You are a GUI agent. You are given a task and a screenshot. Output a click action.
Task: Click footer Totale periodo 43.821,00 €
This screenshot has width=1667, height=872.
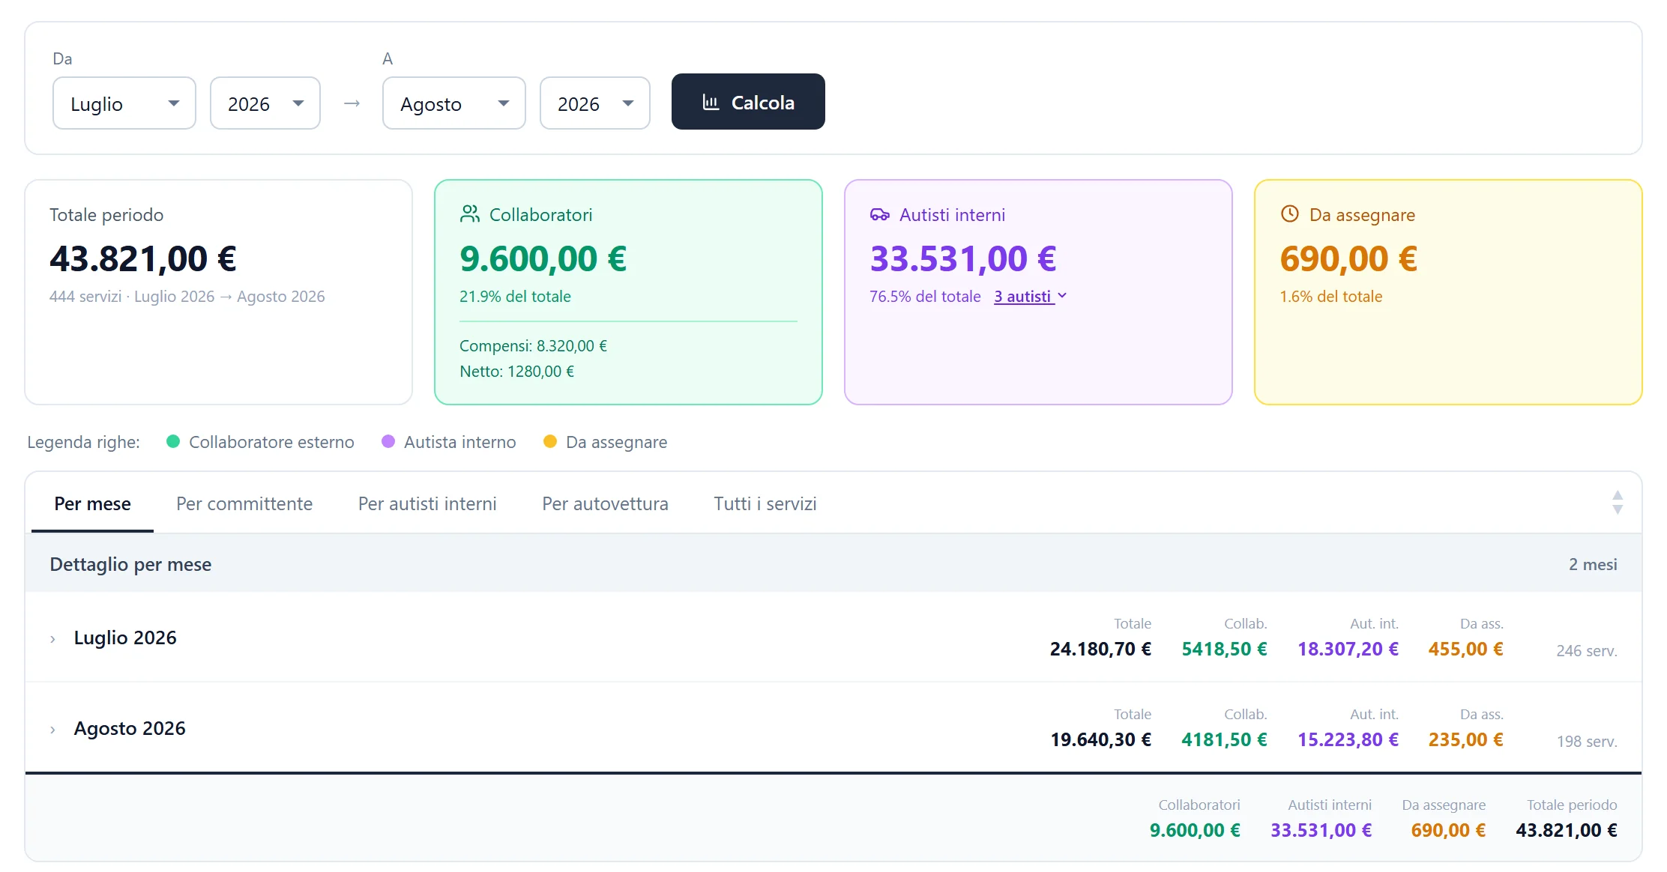[1566, 830]
